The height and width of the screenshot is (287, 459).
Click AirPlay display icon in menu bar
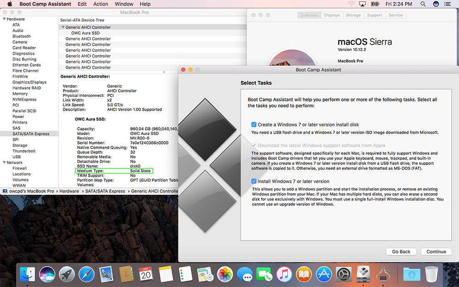click(x=363, y=4)
